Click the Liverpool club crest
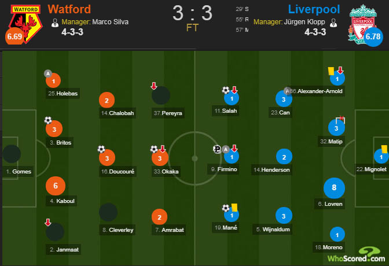389x266 pixels. (x=362, y=24)
